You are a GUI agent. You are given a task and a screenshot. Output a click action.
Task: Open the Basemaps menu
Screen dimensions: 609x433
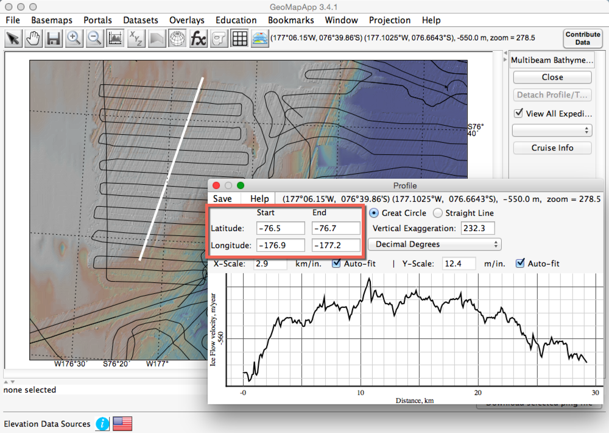[x=52, y=20]
